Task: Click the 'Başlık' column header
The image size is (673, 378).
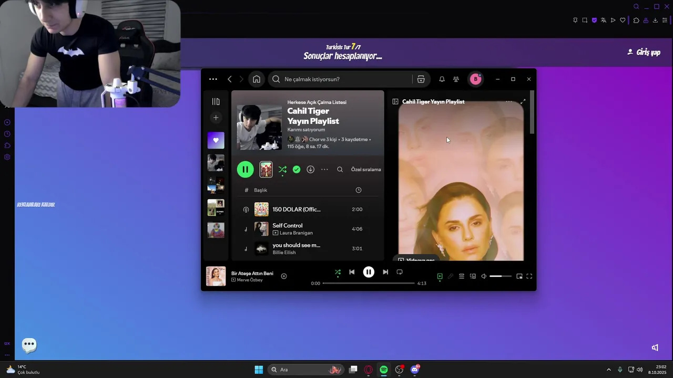Action: click(261, 190)
